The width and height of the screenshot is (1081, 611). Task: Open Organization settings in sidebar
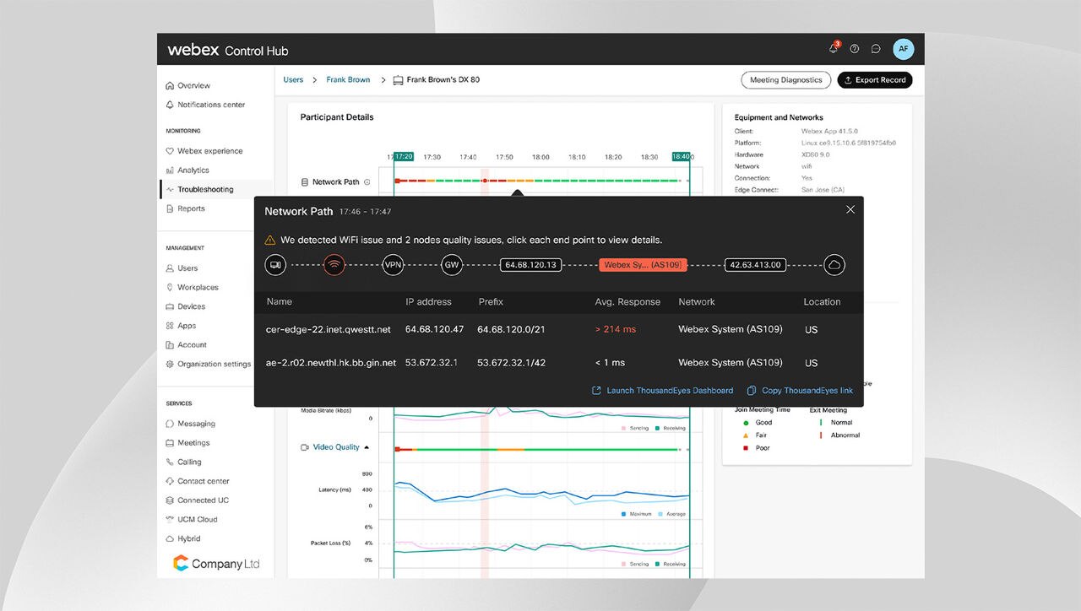pyautogui.click(x=208, y=365)
